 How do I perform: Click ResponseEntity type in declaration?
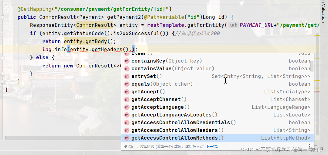click(x=51, y=25)
